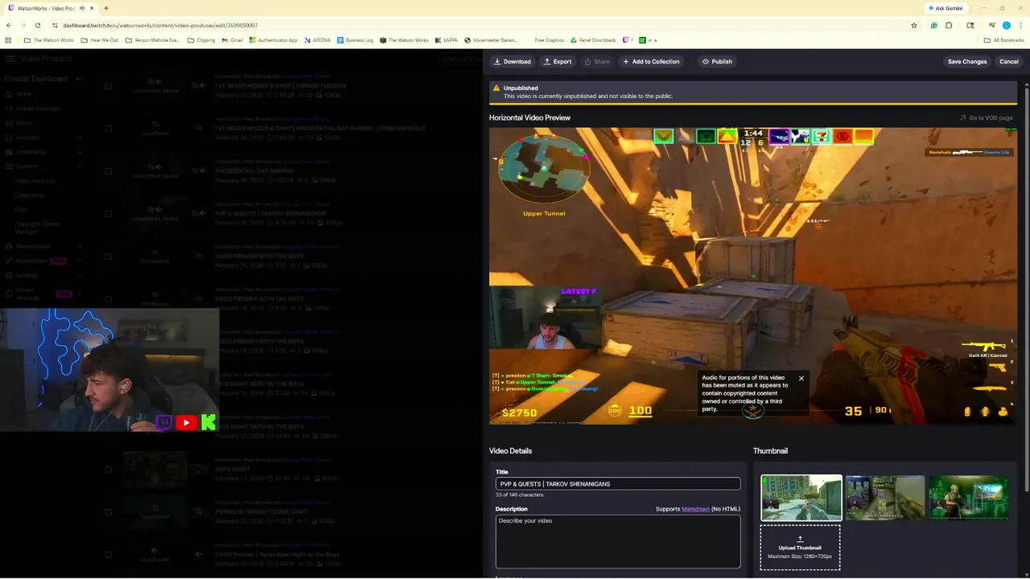Expand the Analytics section chevron
Screen dimensions: 1030x579
[79, 138]
